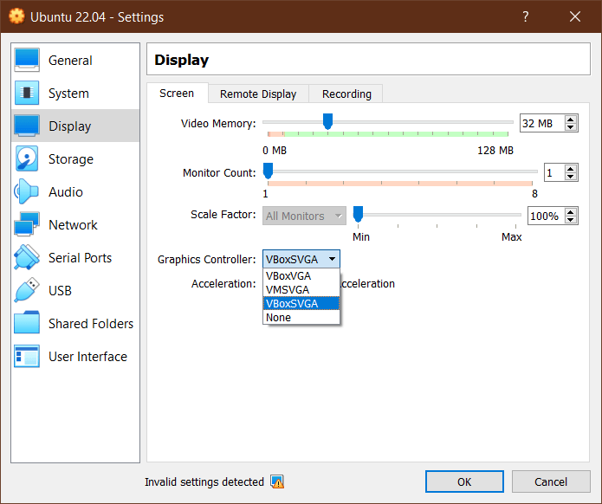Confirm settings with OK button
This screenshot has width=602, height=504.
click(x=464, y=481)
